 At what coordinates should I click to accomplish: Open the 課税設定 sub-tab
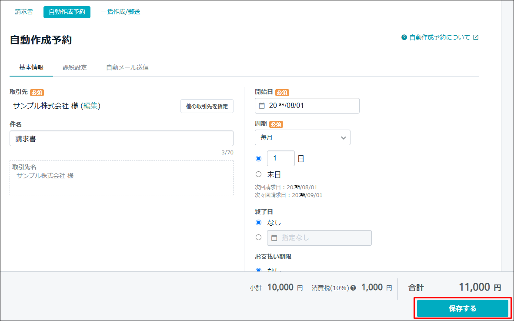tap(75, 67)
